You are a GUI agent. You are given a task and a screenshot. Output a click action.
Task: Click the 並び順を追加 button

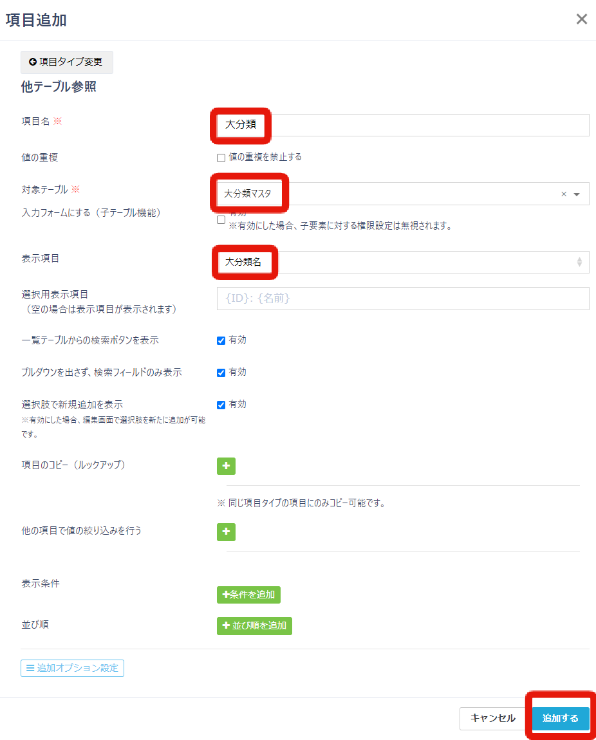point(254,625)
